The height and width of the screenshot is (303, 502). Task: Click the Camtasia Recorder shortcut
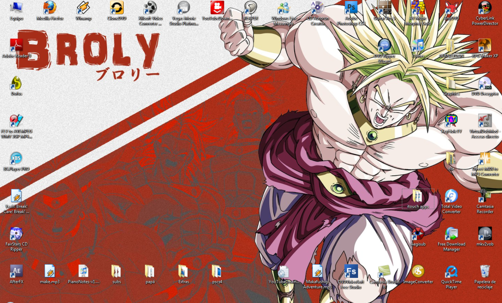(x=484, y=196)
